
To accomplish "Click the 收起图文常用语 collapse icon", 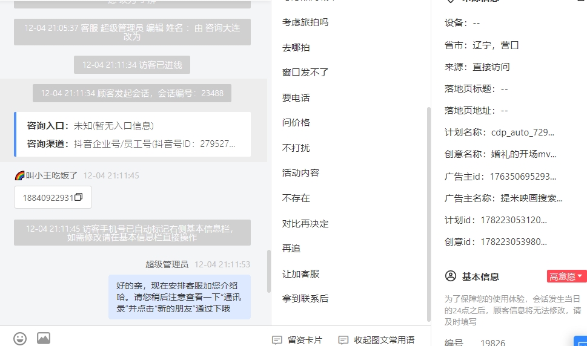I will tap(343, 340).
